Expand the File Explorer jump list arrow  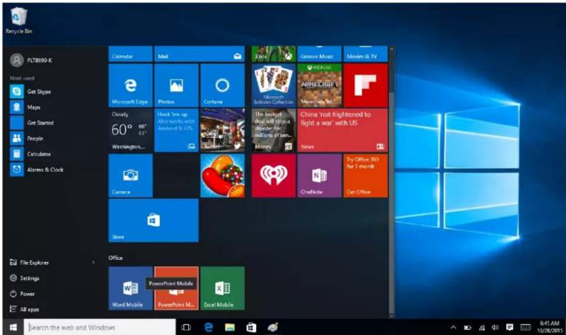coord(93,262)
